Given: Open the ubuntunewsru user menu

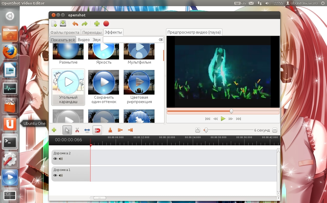Looking at the screenshot, I should [x=301, y=3].
